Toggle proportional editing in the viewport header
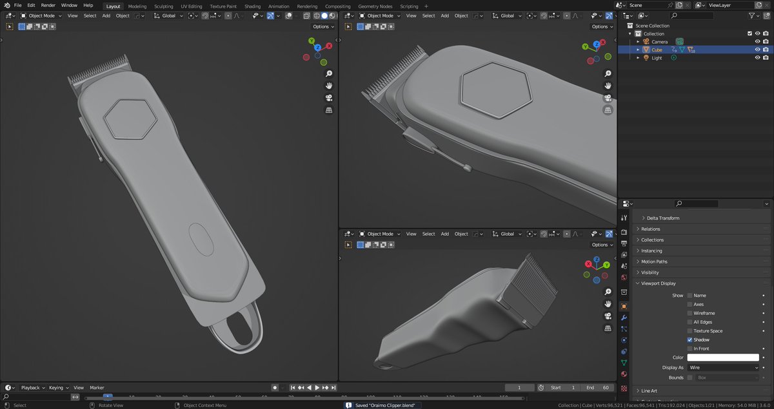 pos(228,15)
